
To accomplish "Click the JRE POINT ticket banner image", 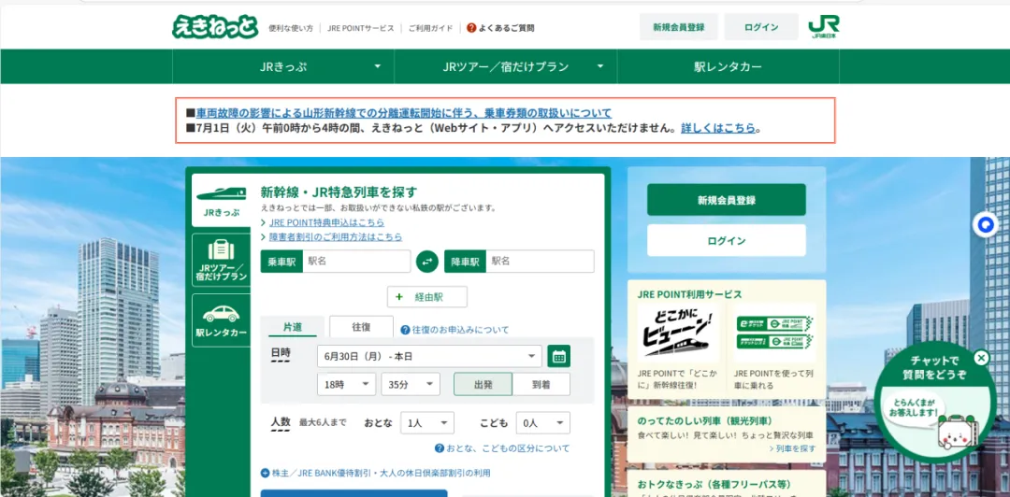I will [x=774, y=334].
